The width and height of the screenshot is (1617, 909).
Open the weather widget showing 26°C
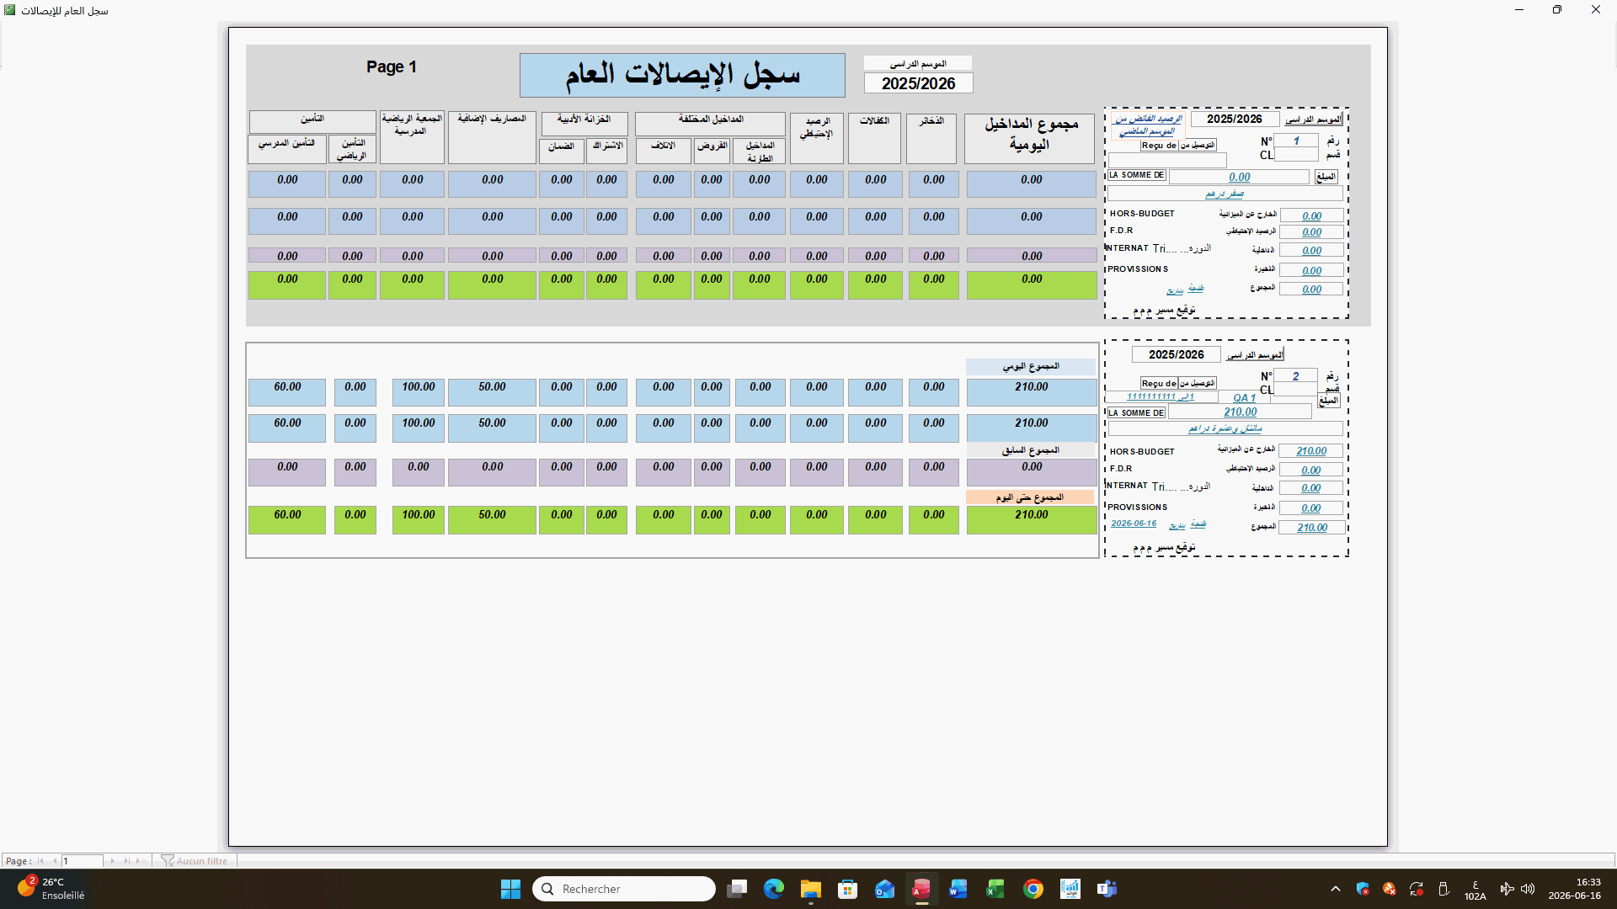click(x=52, y=889)
